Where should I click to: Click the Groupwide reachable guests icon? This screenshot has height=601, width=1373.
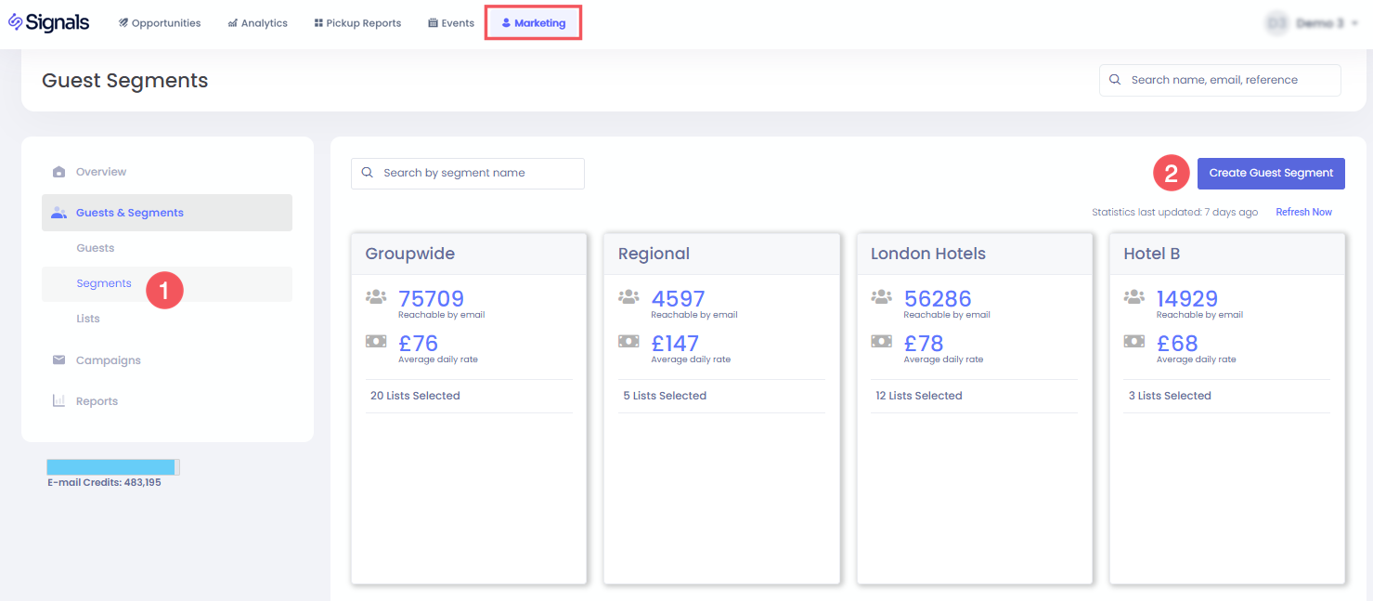(376, 297)
